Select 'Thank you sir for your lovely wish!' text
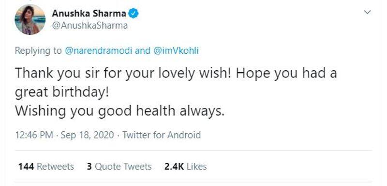This screenshot has height=186, width=387. 123,74
